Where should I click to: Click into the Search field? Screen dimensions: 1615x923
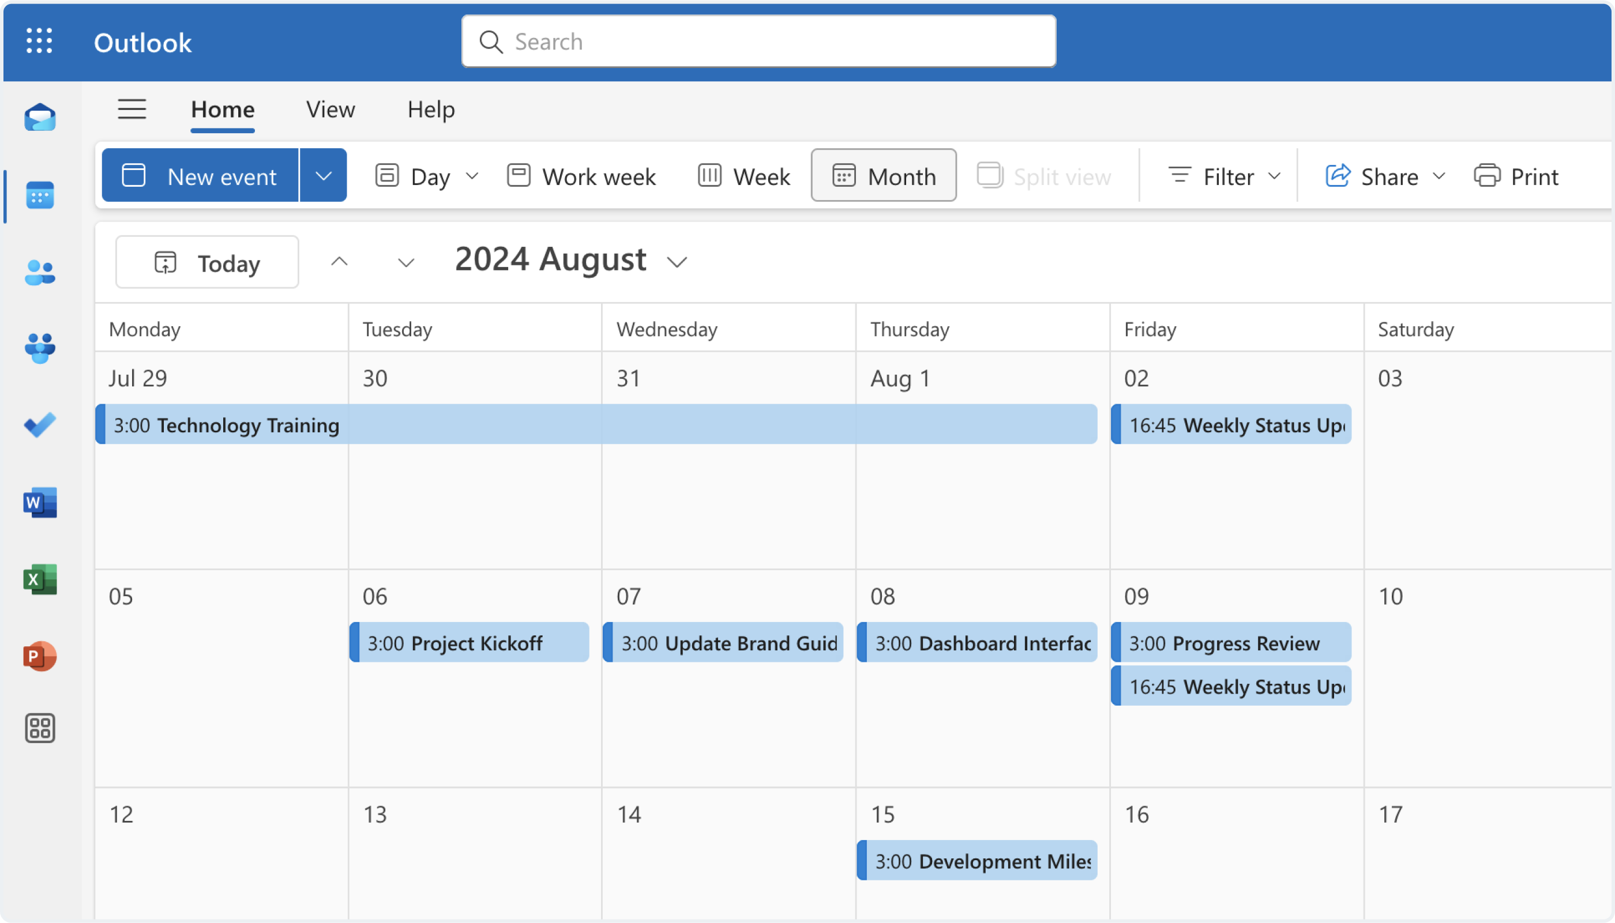pos(758,41)
